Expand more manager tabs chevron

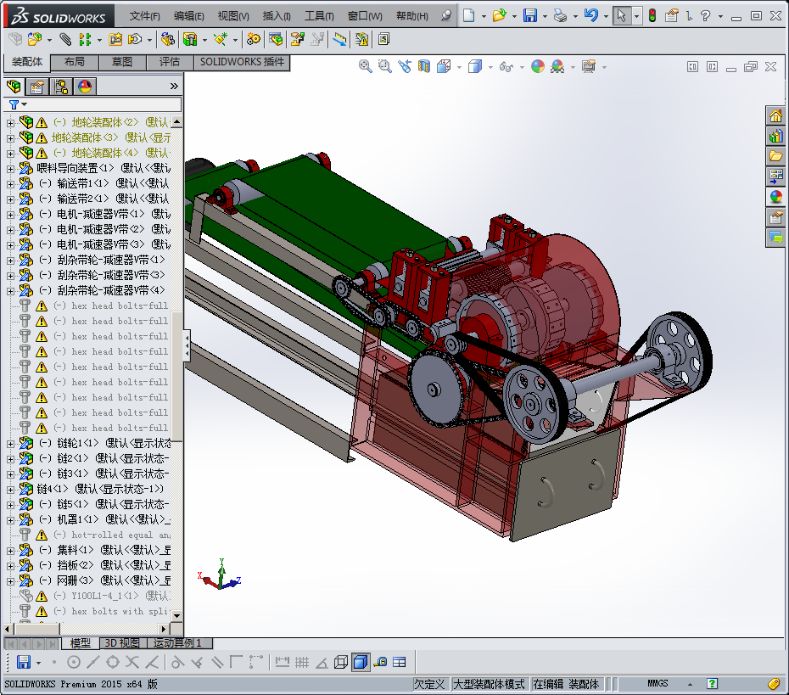174,86
